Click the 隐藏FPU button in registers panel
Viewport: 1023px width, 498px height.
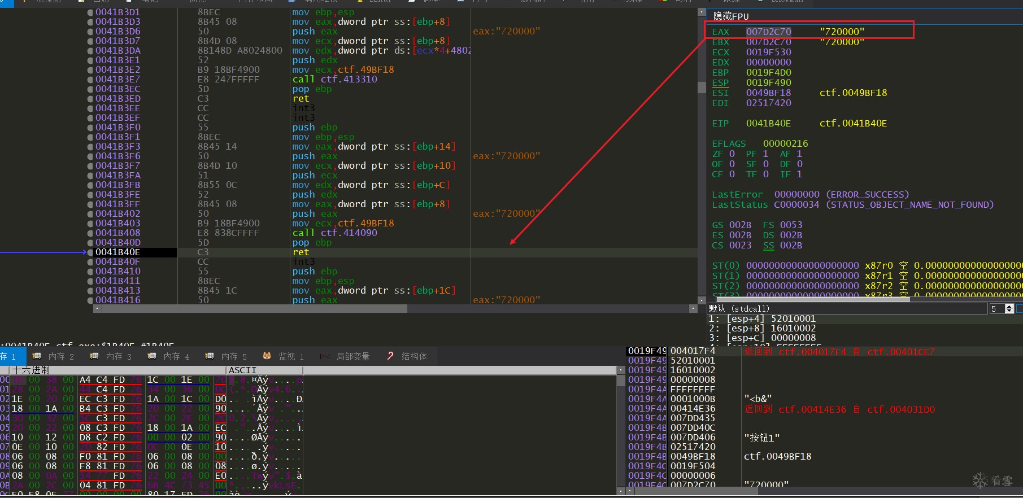tap(730, 16)
